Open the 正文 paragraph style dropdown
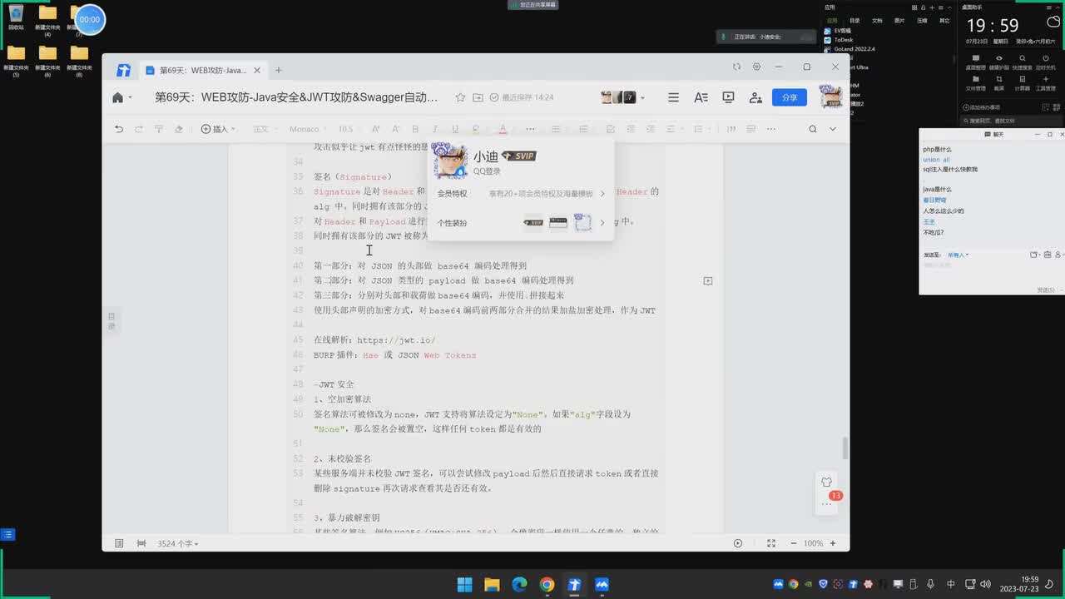The image size is (1065, 599). tap(265, 129)
